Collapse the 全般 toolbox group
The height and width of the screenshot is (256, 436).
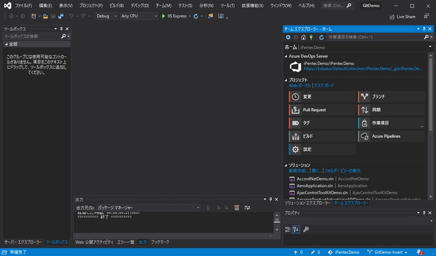tap(6, 44)
